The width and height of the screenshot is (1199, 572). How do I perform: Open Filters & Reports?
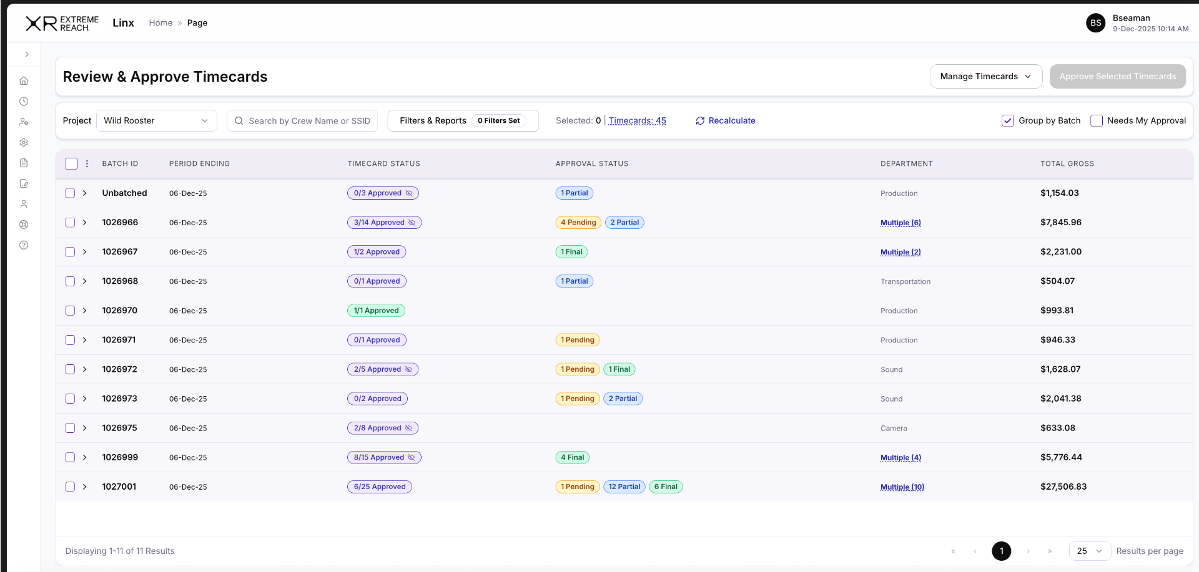[x=463, y=121]
